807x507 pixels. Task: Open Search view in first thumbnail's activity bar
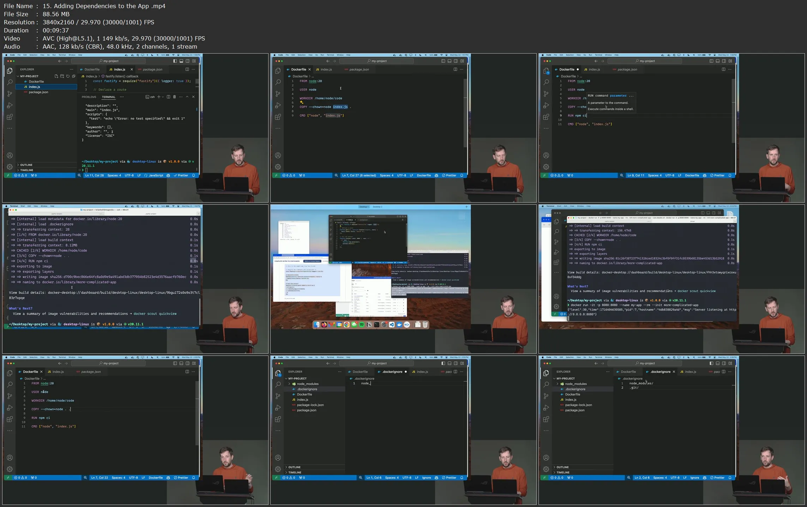point(10,82)
